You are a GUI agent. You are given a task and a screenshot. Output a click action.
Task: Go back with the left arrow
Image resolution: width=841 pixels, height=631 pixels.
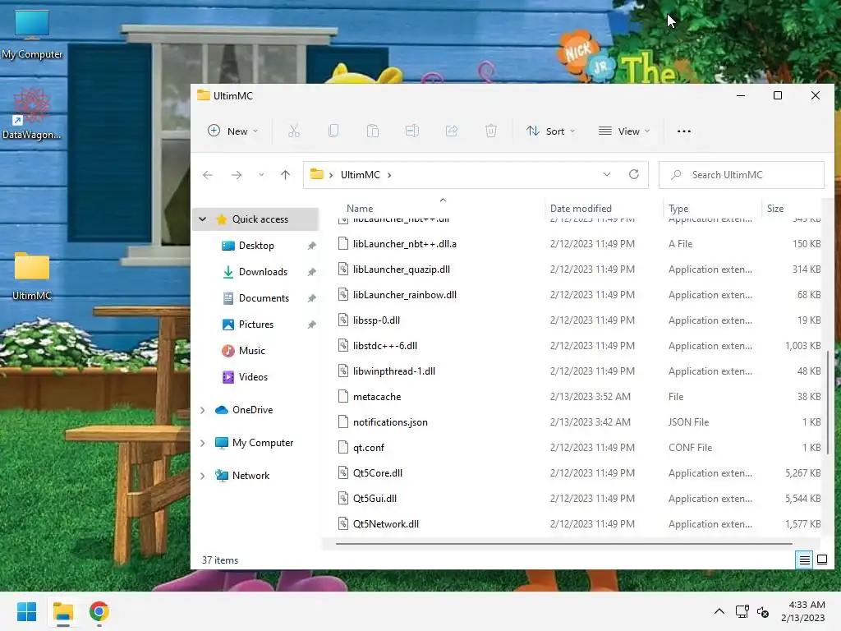click(208, 175)
